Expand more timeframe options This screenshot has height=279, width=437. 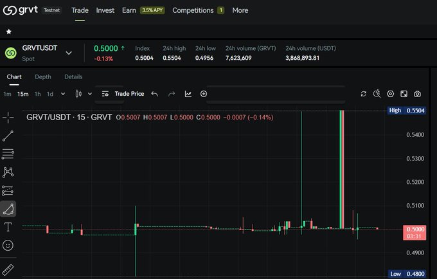coord(63,94)
